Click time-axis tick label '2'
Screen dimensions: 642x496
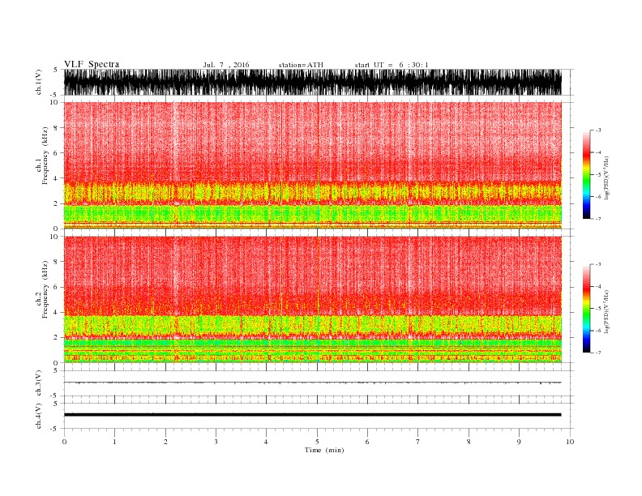[165, 442]
